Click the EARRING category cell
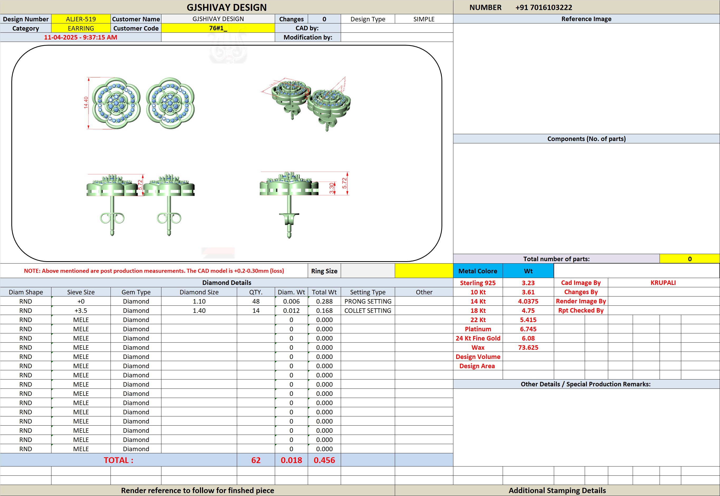720x496 pixels. (81, 28)
